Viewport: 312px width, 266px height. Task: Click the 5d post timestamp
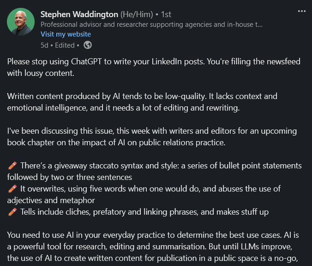point(44,45)
